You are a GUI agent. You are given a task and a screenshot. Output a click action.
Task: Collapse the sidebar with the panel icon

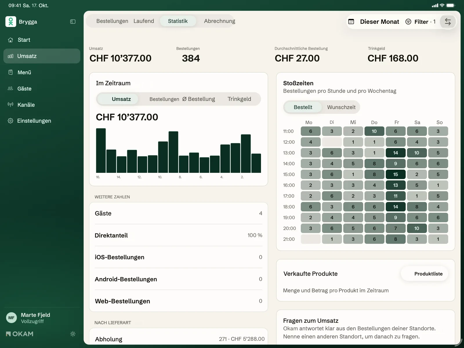[x=73, y=22]
